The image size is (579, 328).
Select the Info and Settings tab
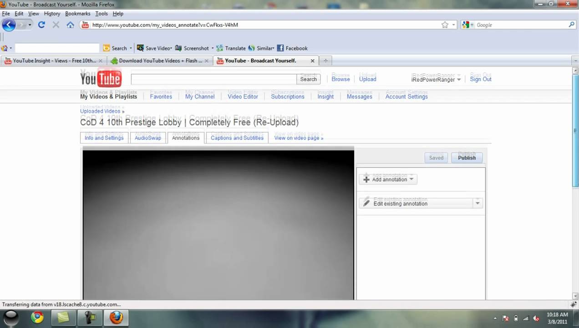tap(104, 138)
